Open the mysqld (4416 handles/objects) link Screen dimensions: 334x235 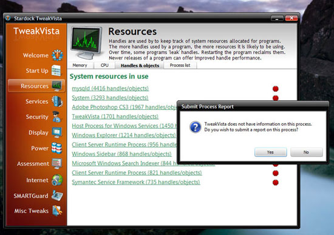pos(111,88)
